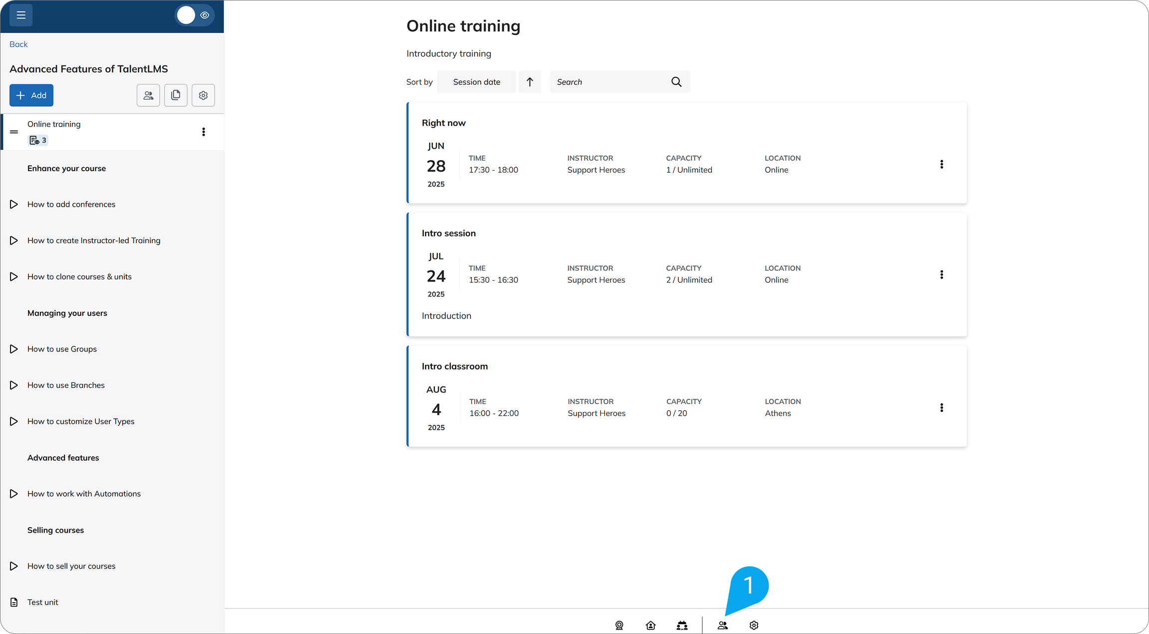Click the Right now session title

(444, 123)
